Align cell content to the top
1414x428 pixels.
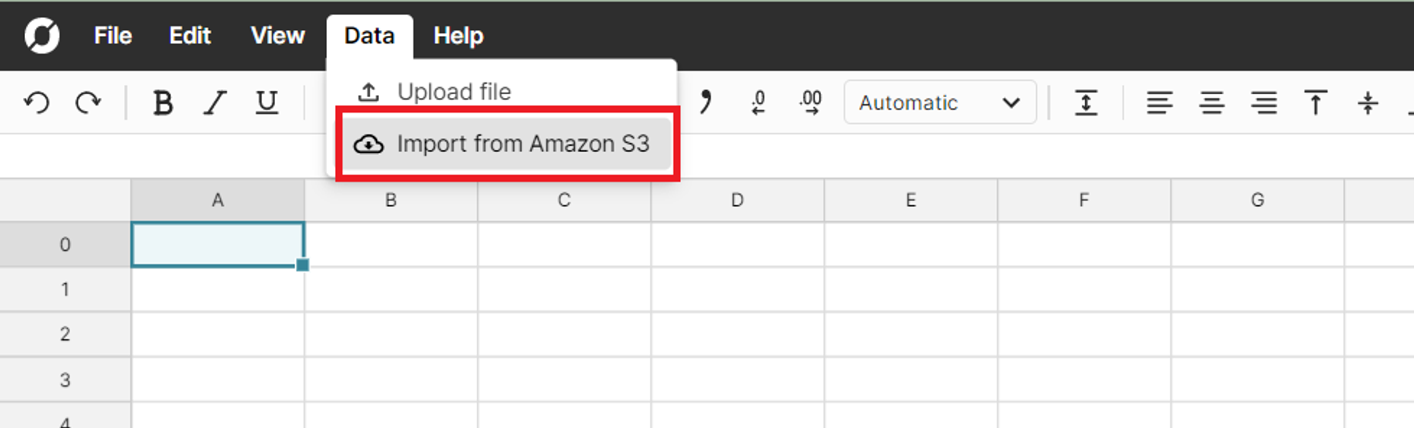(x=1316, y=102)
